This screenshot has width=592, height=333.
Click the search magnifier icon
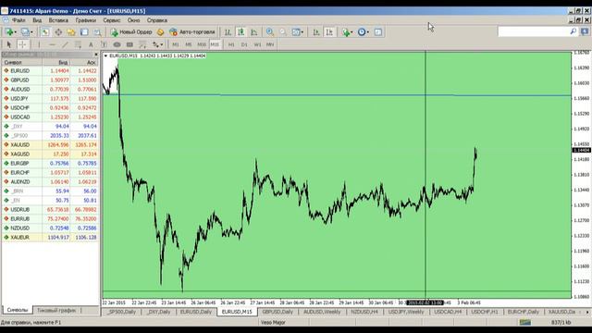click(x=573, y=32)
